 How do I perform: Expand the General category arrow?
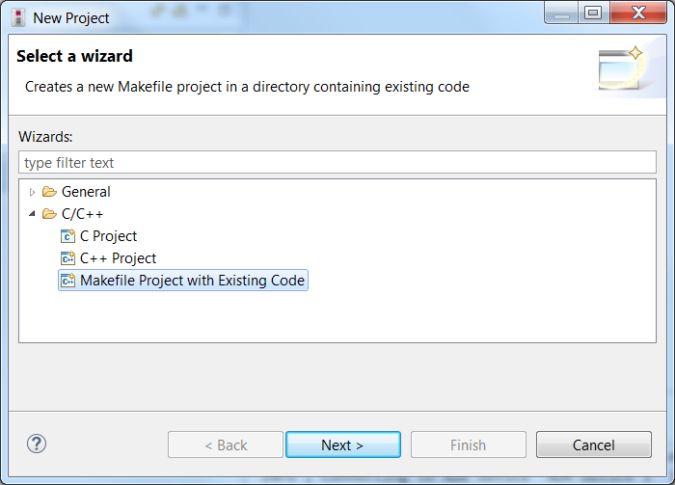coord(32,192)
